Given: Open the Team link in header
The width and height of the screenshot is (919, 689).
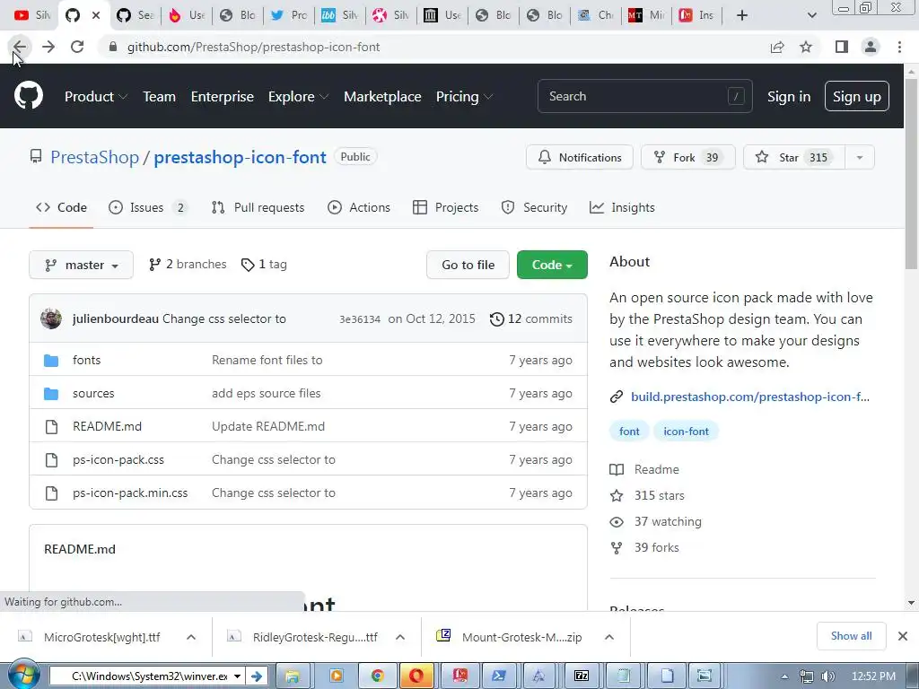Looking at the screenshot, I should [x=160, y=97].
